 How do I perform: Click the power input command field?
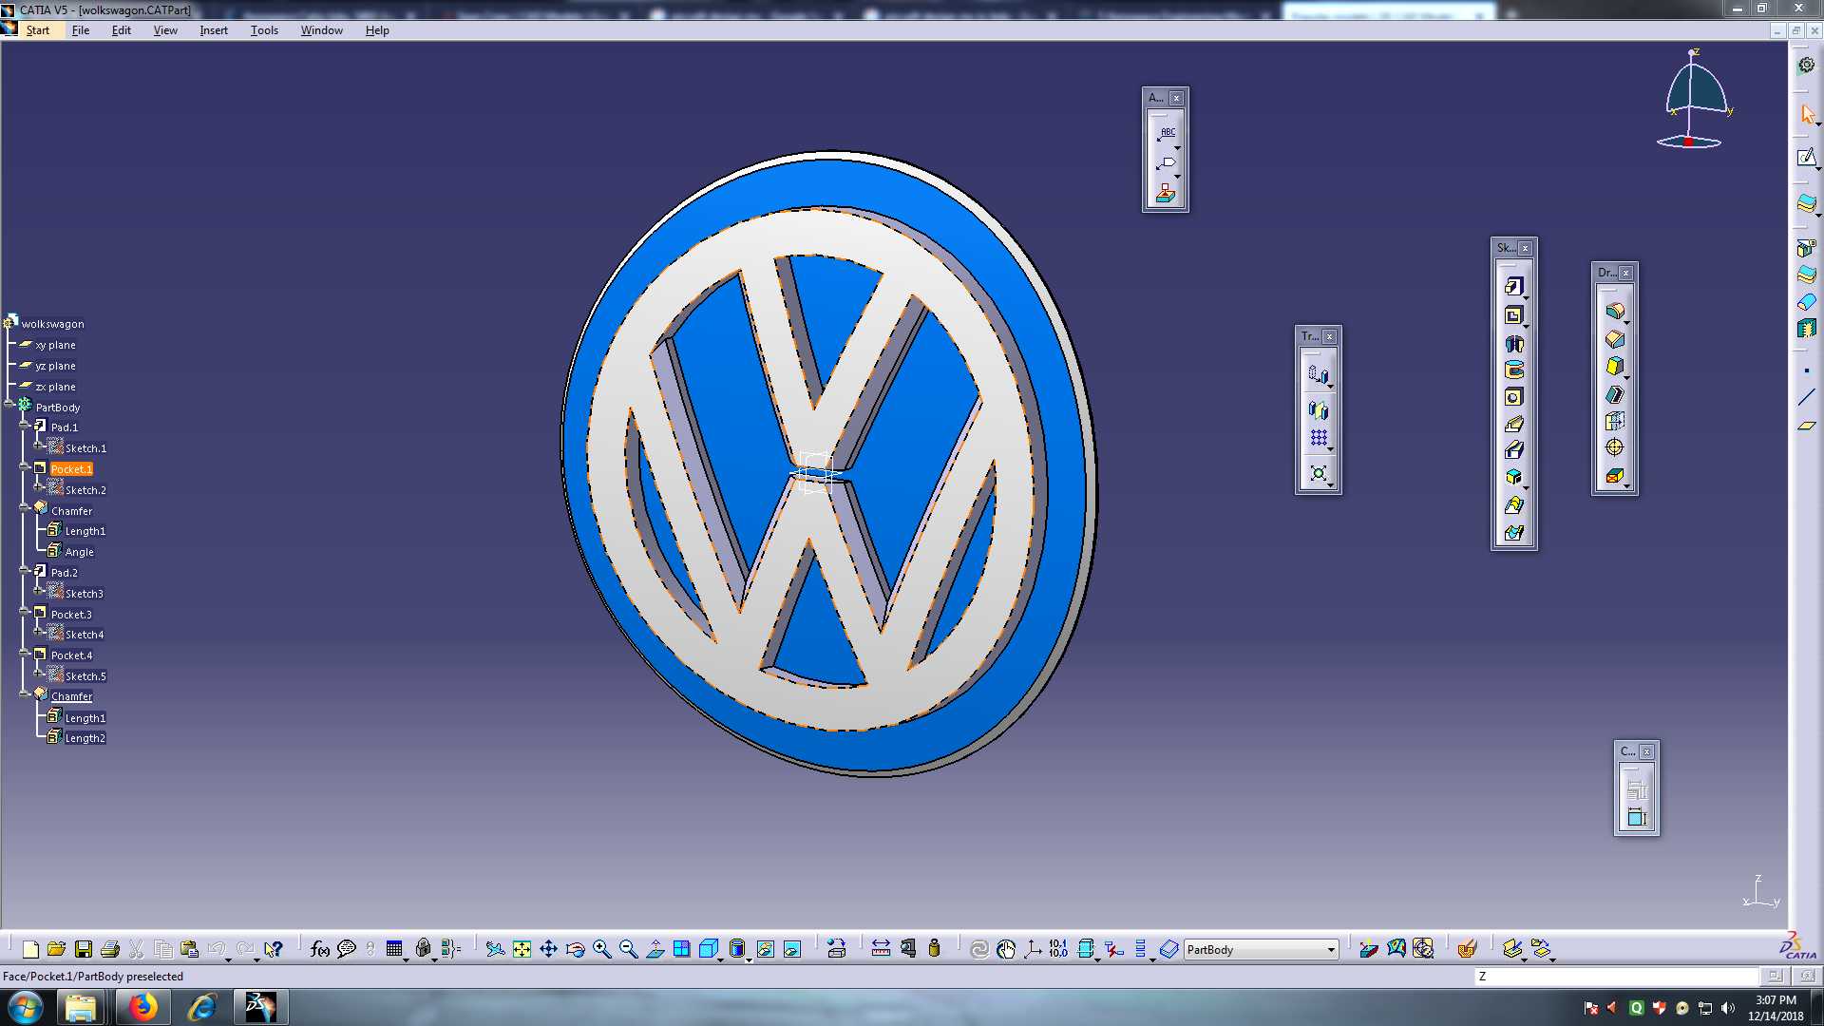[x=1617, y=977]
